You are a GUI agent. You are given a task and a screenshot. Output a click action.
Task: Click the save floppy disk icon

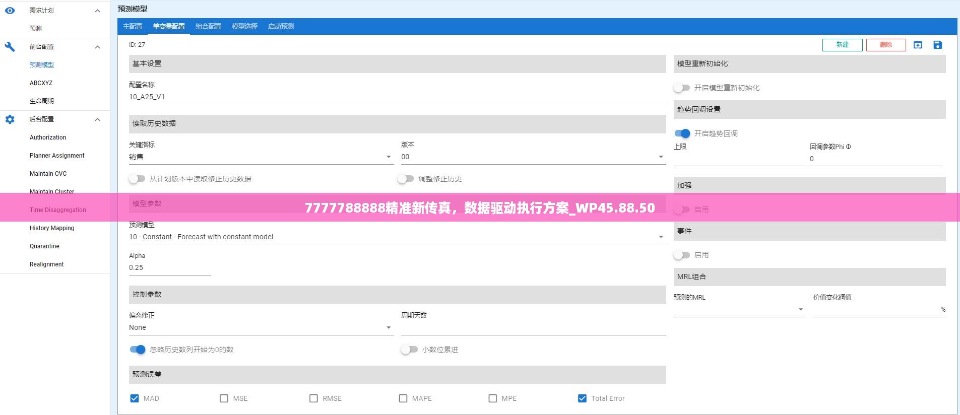[937, 45]
